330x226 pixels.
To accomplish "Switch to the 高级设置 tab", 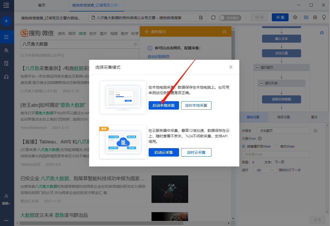I will pyautogui.click(x=284, y=117).
